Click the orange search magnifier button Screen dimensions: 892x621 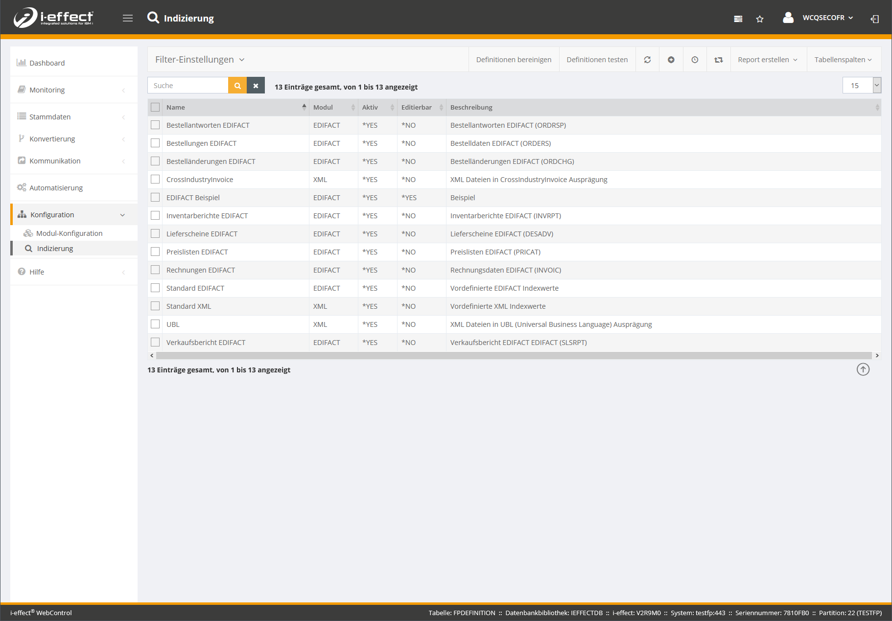point(237,86)
